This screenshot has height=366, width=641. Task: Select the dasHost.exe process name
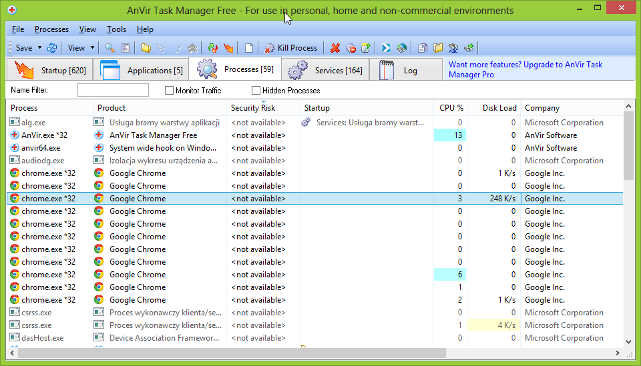[x=43, y=338]
